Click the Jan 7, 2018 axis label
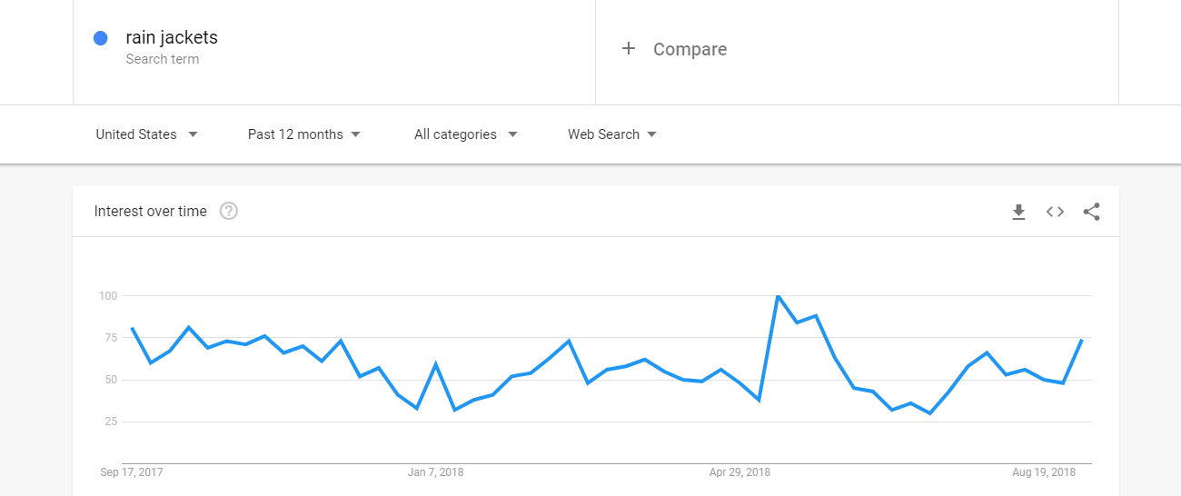Screen dimensions: 1181x496 (x=435, y=472)
